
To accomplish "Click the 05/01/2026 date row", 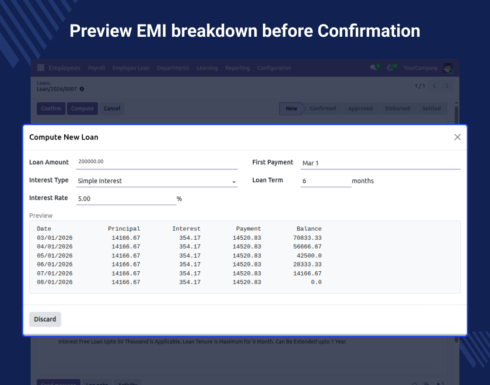I will click(179, 255).
